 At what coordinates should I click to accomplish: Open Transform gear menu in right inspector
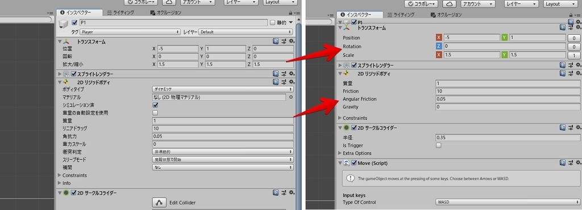tap(578, 27)
